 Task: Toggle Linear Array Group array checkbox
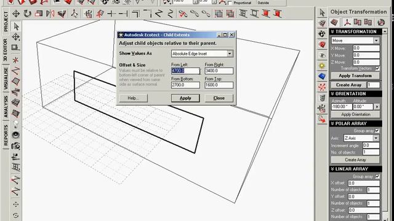click(377, 176)
